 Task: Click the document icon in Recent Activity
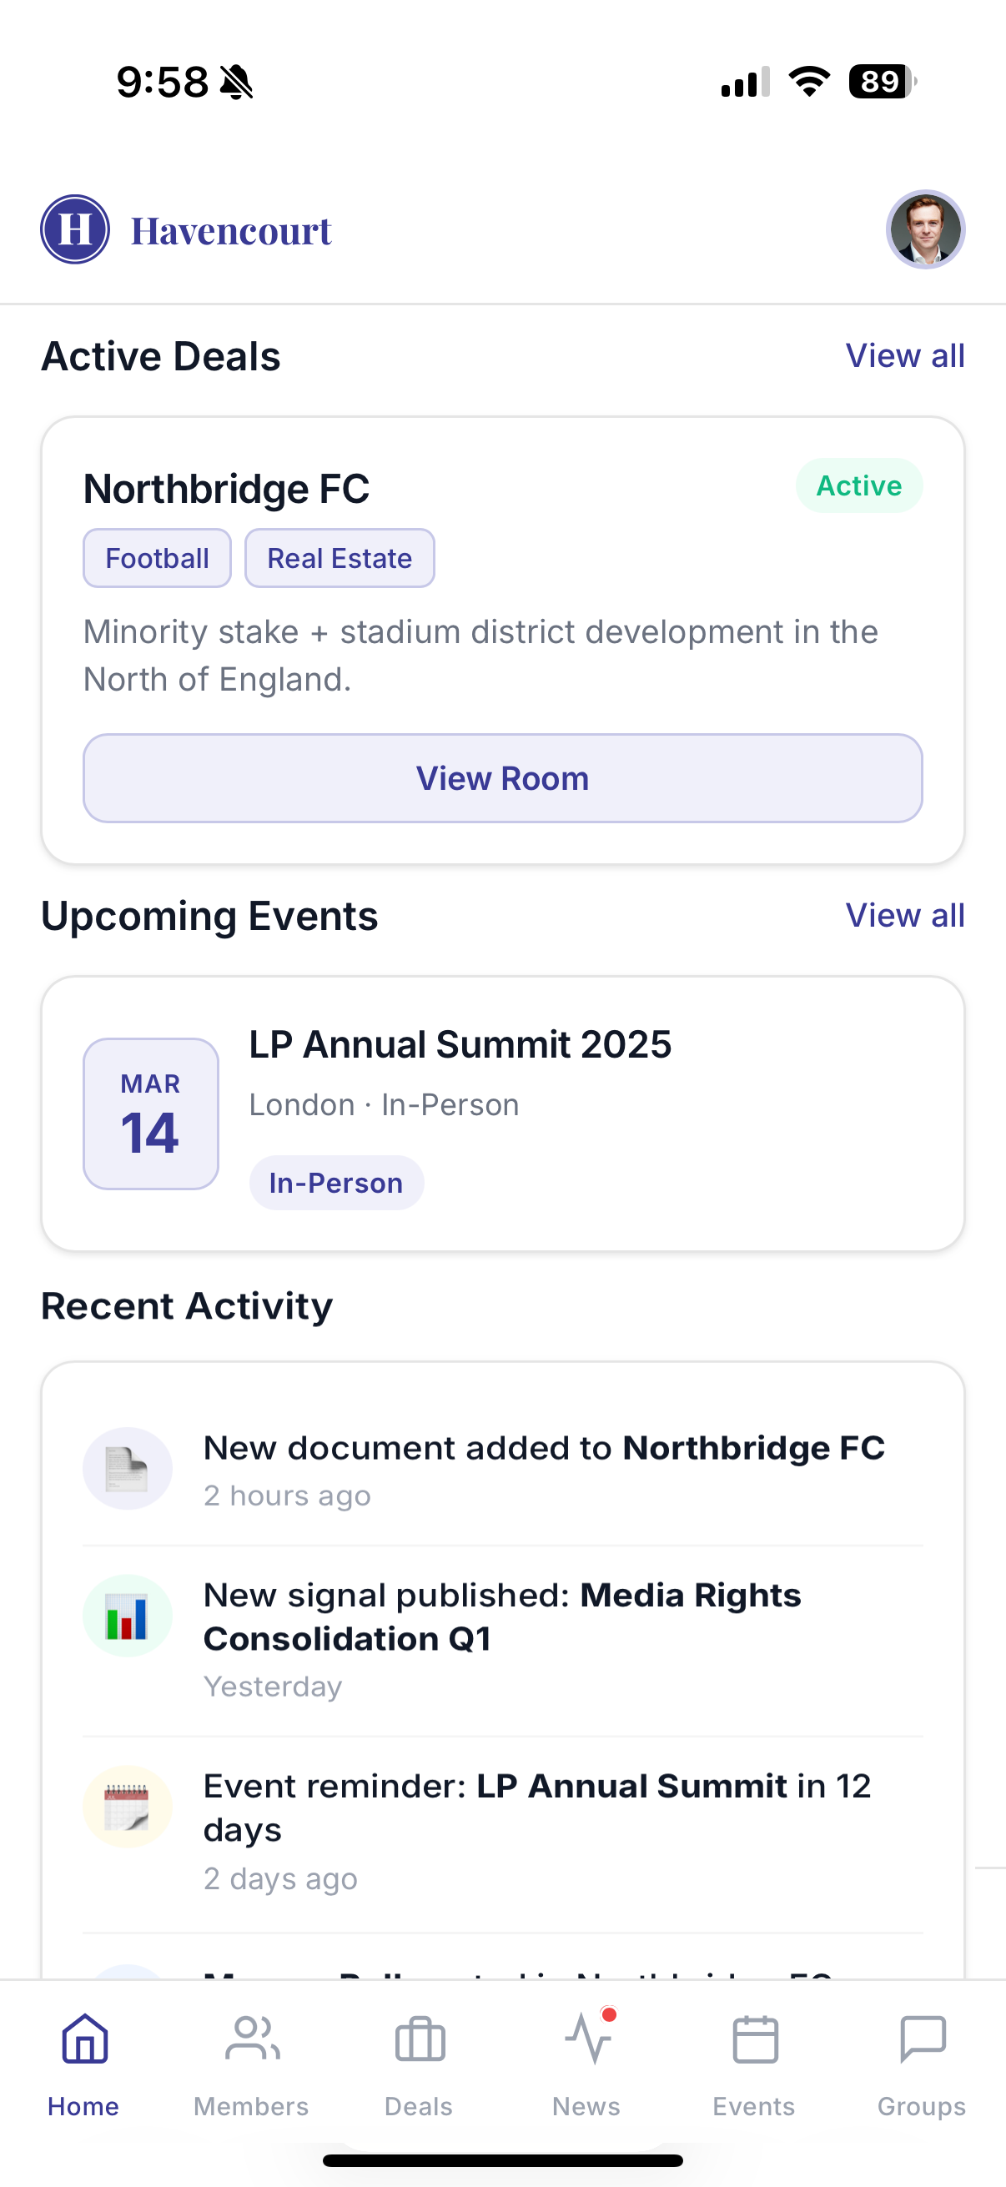click(128, 1469)
